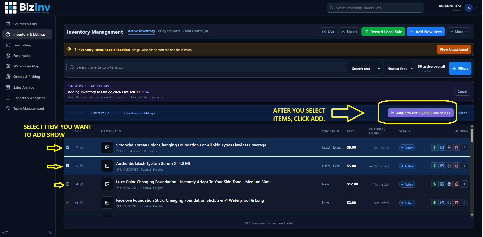Click the Record Local Sale button
The height and width of the screenshot is (237, 483).
(x=383, y=32)
